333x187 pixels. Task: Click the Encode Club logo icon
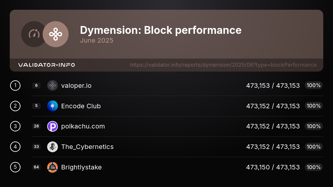tap(52, 106)
